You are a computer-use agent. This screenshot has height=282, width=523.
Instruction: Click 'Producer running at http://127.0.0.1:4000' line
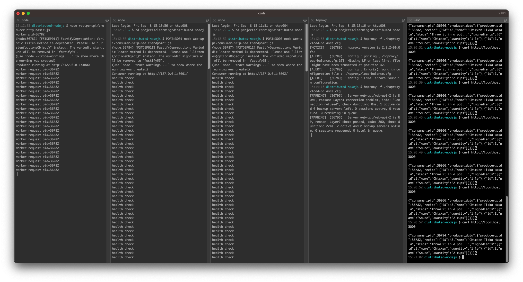click(x=53, y=65)
